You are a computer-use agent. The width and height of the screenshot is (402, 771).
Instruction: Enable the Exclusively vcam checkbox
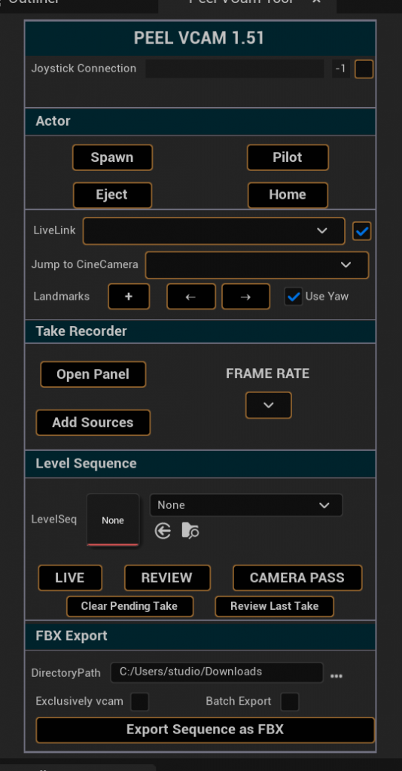coord(139,702)
